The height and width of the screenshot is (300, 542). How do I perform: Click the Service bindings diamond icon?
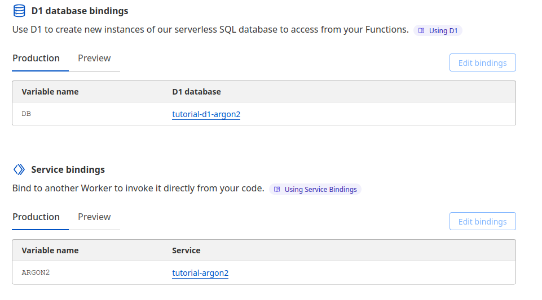coord(19,169)
